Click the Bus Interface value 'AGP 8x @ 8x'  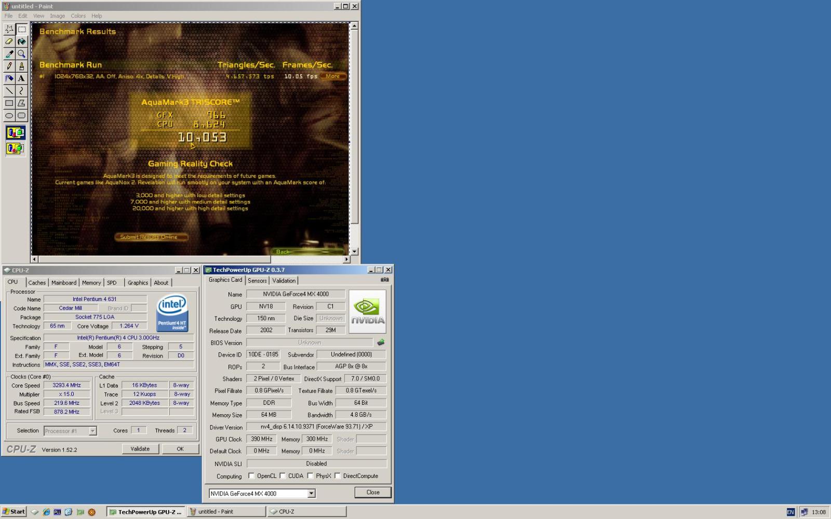(351, 366)
